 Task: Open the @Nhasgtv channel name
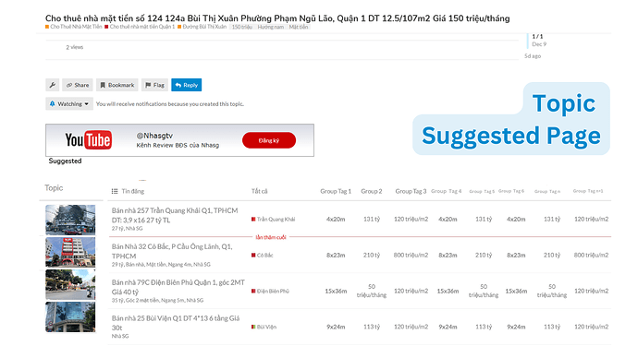coord(154,136)
